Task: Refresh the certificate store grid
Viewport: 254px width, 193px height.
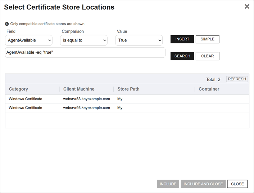Action: click(x=237, y=79)
